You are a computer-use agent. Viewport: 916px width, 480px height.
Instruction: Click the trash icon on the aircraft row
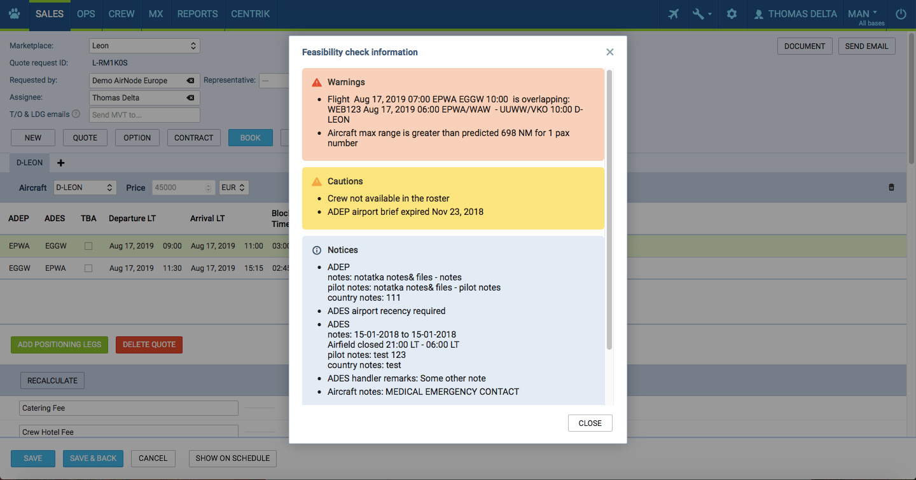click(x=891, y=187)
